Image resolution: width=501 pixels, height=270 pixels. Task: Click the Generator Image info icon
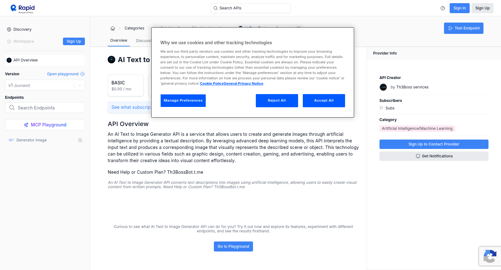coord(80,140)
